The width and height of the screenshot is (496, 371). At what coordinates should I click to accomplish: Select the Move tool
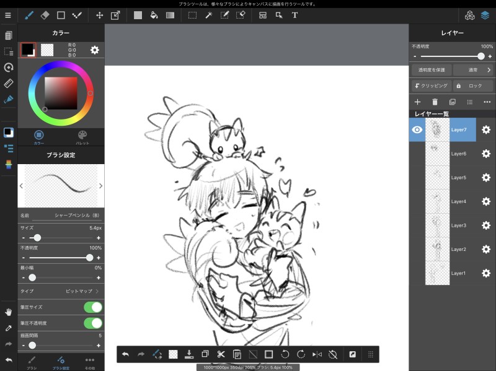point(99,15)
